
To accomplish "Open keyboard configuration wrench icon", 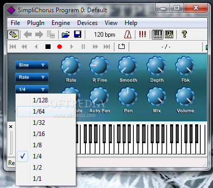I will (169, 35).
